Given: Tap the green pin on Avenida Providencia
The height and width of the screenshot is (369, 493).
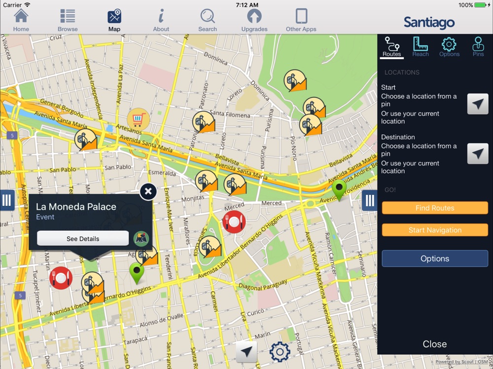Looking at the screenshot, I should click(339, 190).
